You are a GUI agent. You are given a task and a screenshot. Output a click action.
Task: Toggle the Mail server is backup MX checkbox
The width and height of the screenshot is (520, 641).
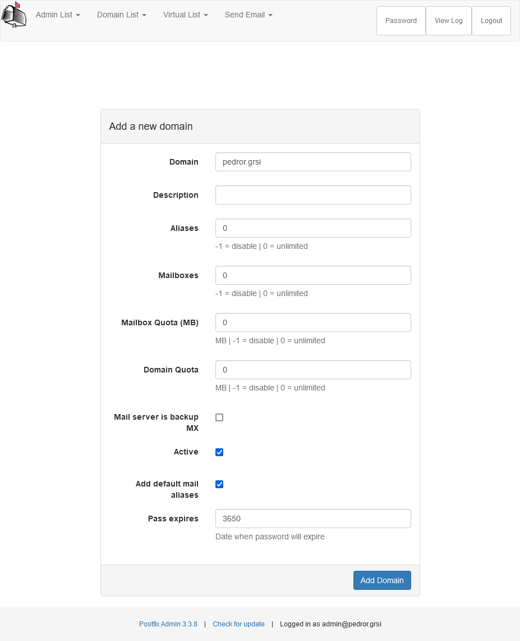tap(219, 417)
